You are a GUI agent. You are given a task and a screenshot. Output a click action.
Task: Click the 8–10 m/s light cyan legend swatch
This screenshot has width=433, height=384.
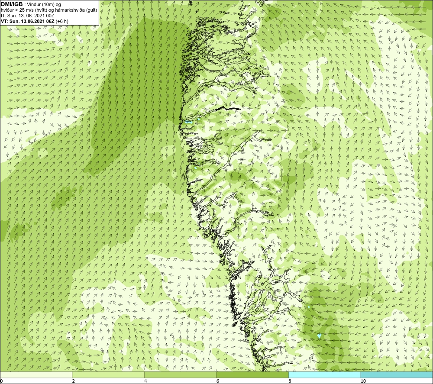[x=324, y=375]
